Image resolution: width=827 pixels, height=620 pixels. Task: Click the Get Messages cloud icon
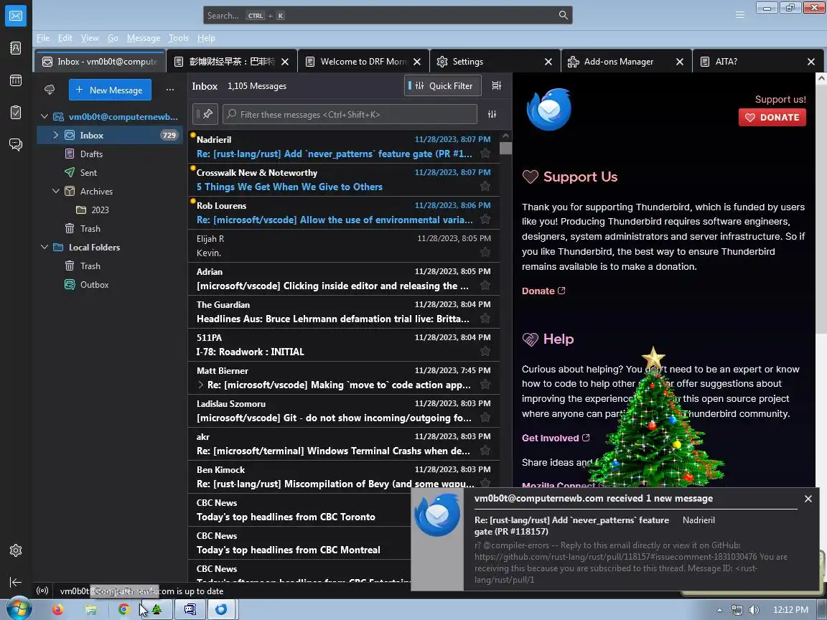pos(50,90)
